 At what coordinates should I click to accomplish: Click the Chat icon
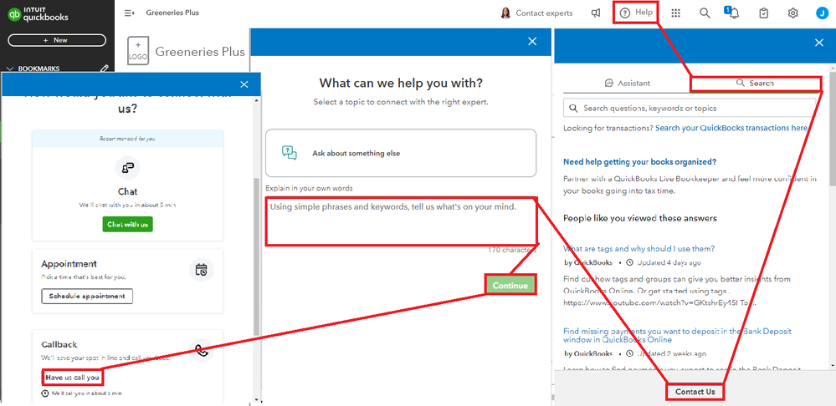tap(128, 169)
